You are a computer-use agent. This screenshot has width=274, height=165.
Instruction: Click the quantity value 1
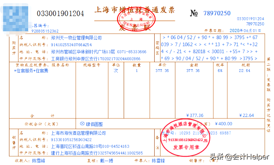[137, 71]
